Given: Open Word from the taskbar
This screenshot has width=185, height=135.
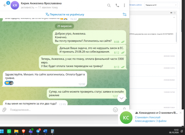Looking at the screenshot, I should tap(45, 131).
